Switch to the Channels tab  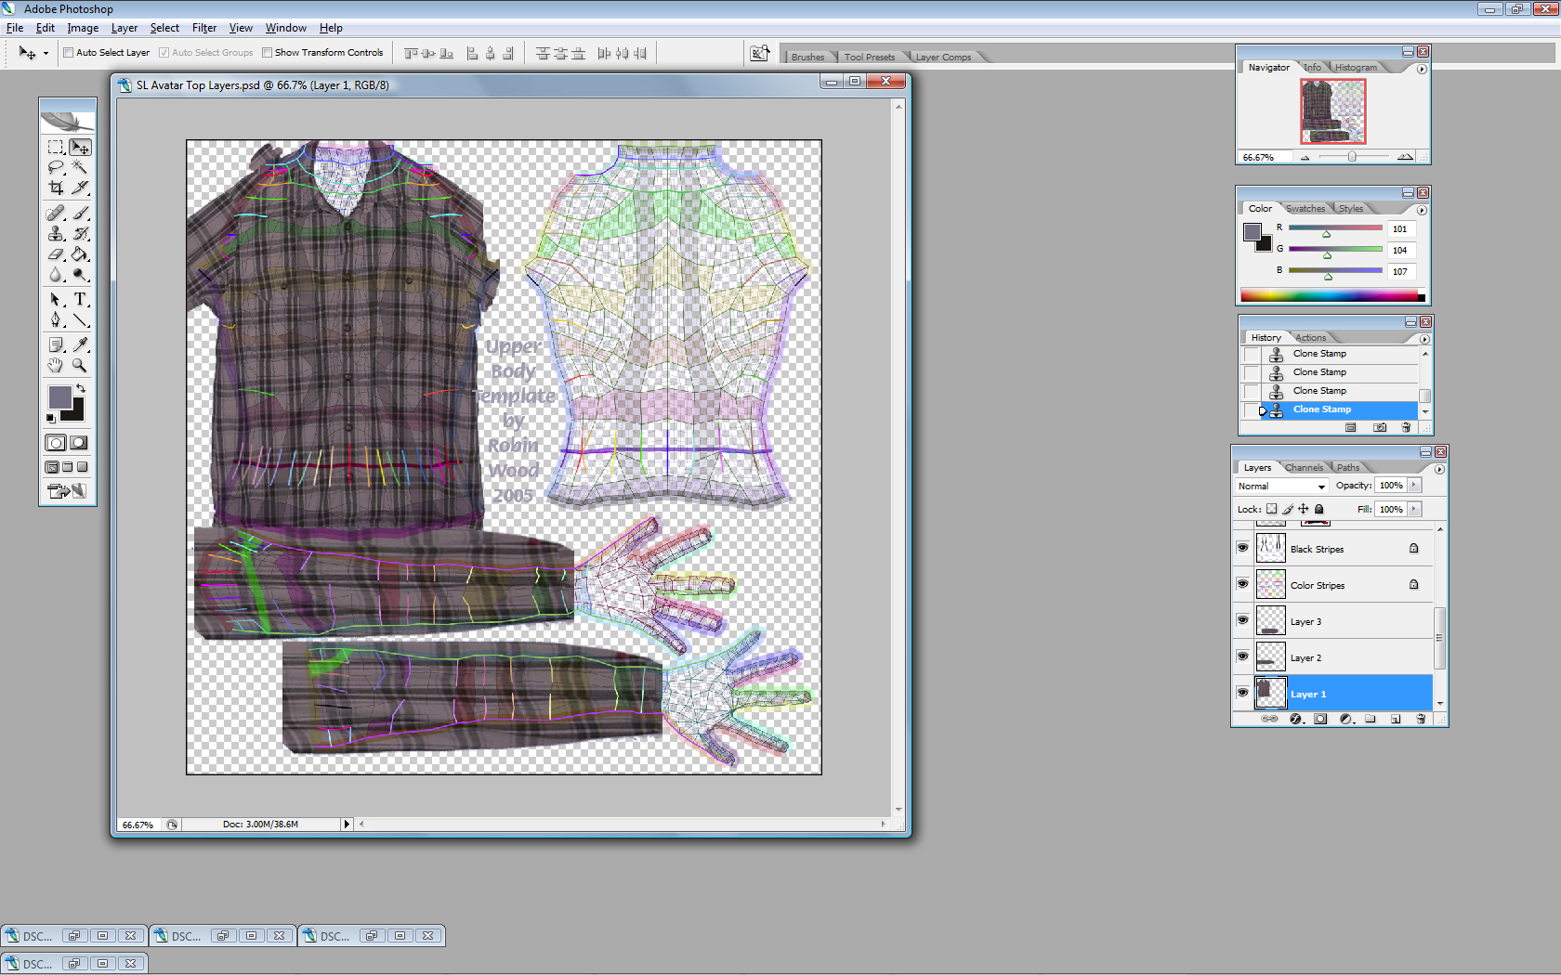pyautogui.click(x=1304, y=468)
